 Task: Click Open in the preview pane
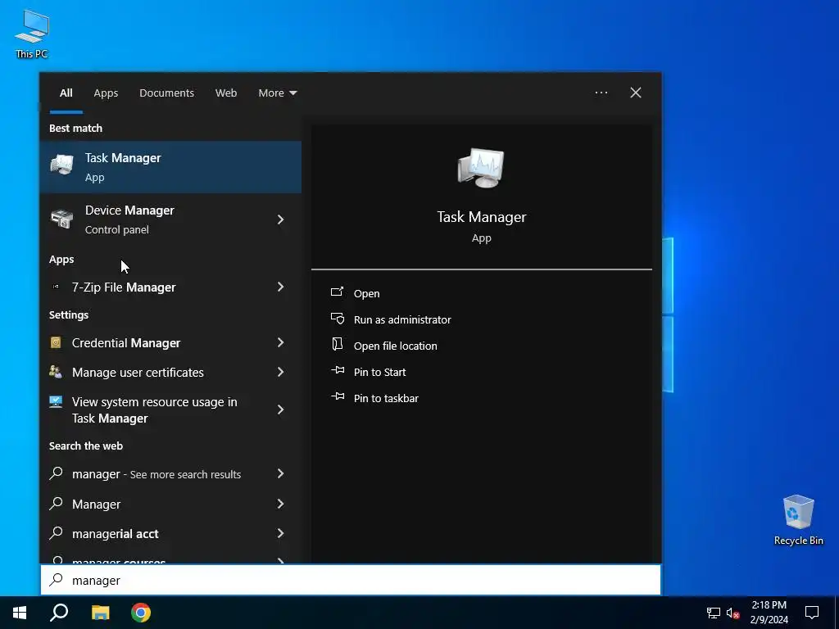tap(366, 293)
